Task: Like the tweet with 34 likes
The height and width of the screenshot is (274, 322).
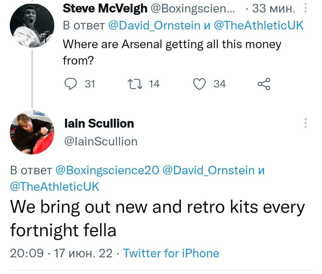Action: point(199,84)
